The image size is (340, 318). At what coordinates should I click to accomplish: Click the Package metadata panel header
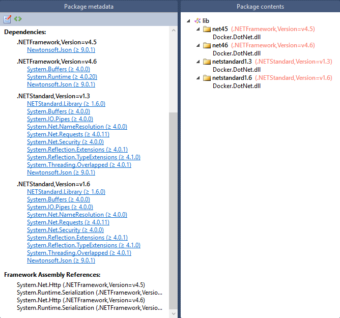coord(89,6)
